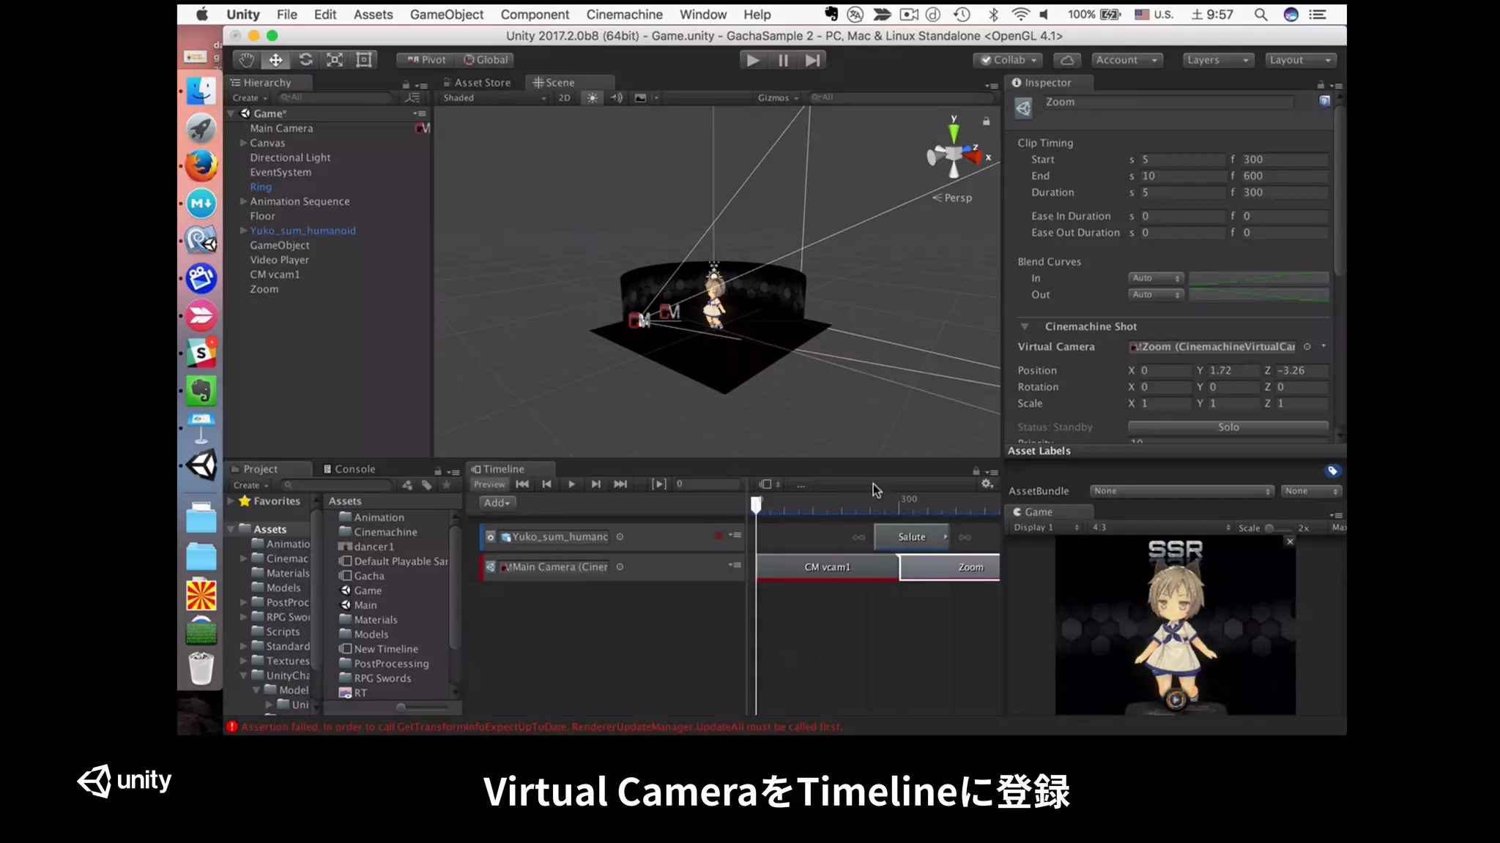Lock the Inspector panel

coord(1321,85)
